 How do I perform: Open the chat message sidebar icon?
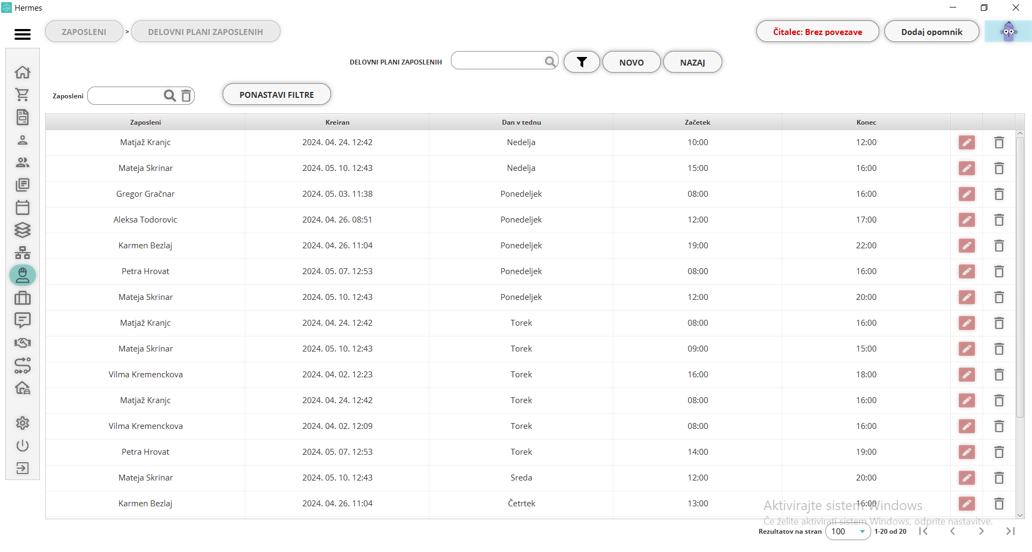[23, 320]
